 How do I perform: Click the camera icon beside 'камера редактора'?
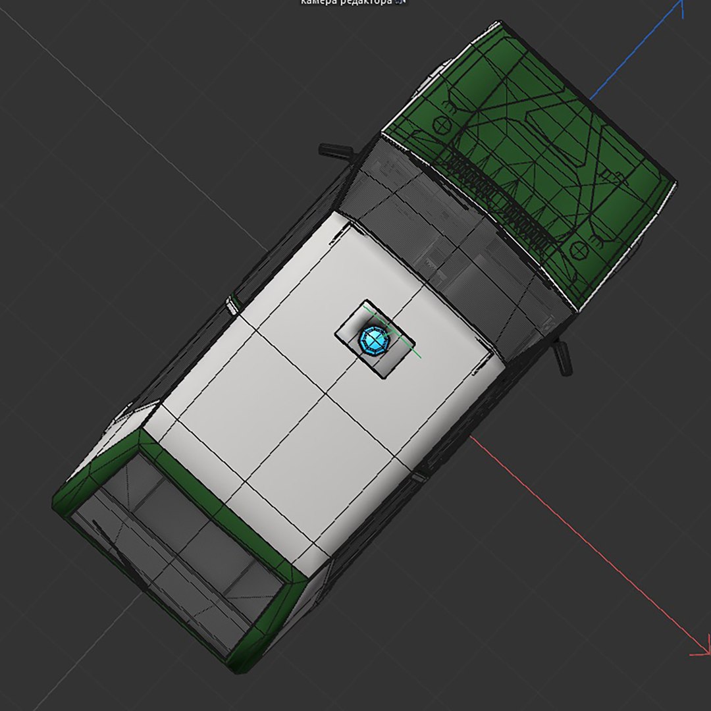pyautogui.click(x=400, y=2)
